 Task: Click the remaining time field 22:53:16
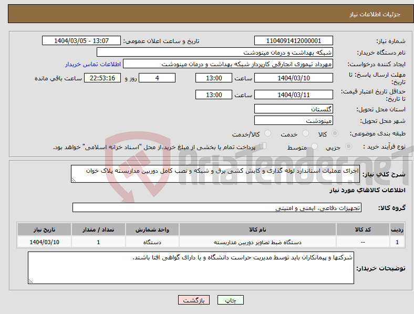(x=102, y=78)
